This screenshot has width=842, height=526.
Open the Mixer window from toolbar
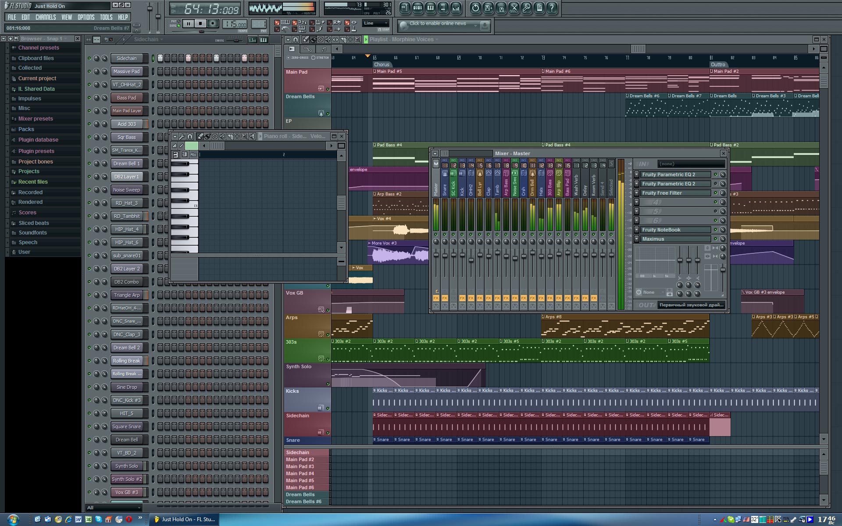tap(456, 8)
